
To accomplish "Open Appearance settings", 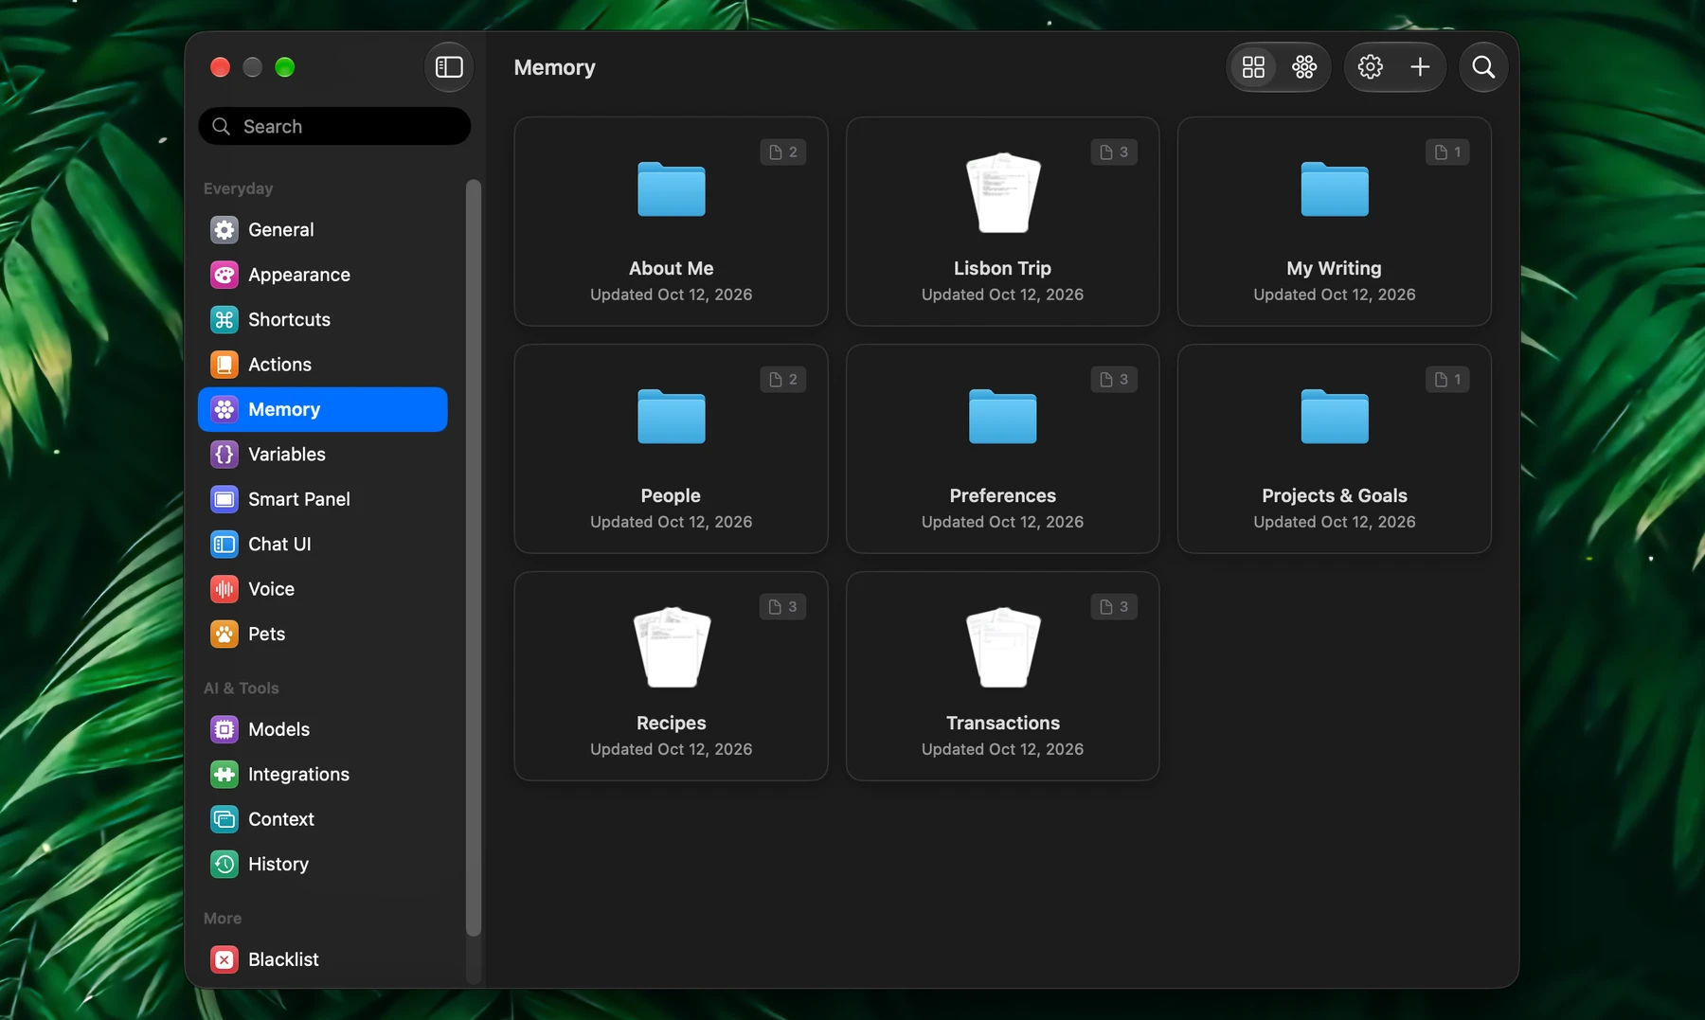I will click(x=322, y=275).
